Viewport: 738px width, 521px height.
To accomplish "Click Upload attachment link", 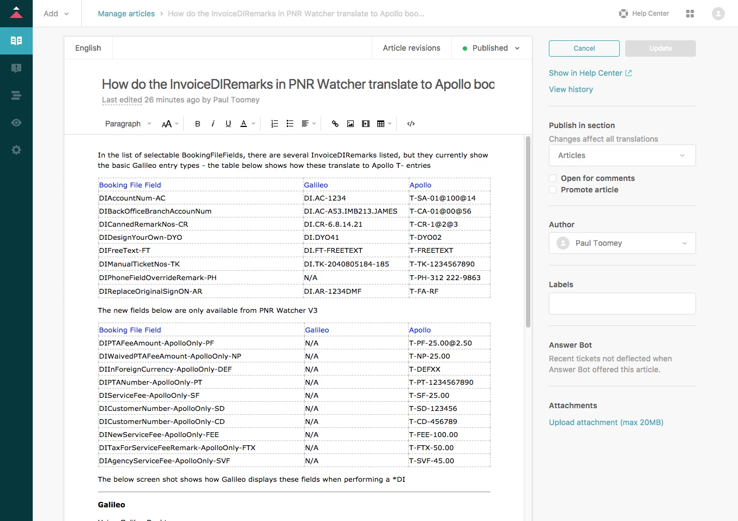I will (606, 422).
